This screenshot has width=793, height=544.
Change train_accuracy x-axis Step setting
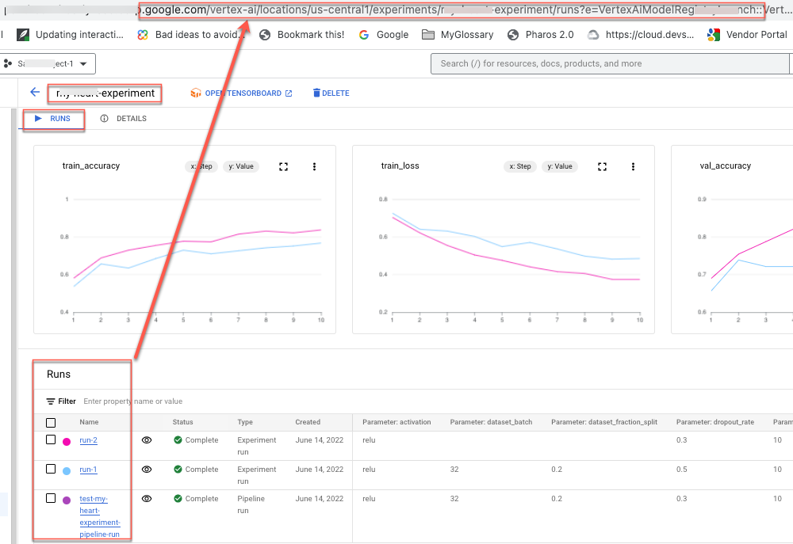[201, 166]
